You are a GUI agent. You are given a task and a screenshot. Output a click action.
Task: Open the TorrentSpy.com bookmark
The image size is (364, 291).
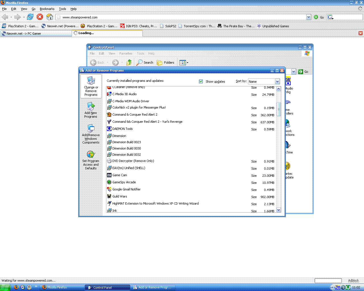197,26
